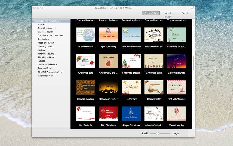The width and height of the screenshot is (233, 146).
Task: Click the Christmas present caption text
Action: (x=131, y=73)
